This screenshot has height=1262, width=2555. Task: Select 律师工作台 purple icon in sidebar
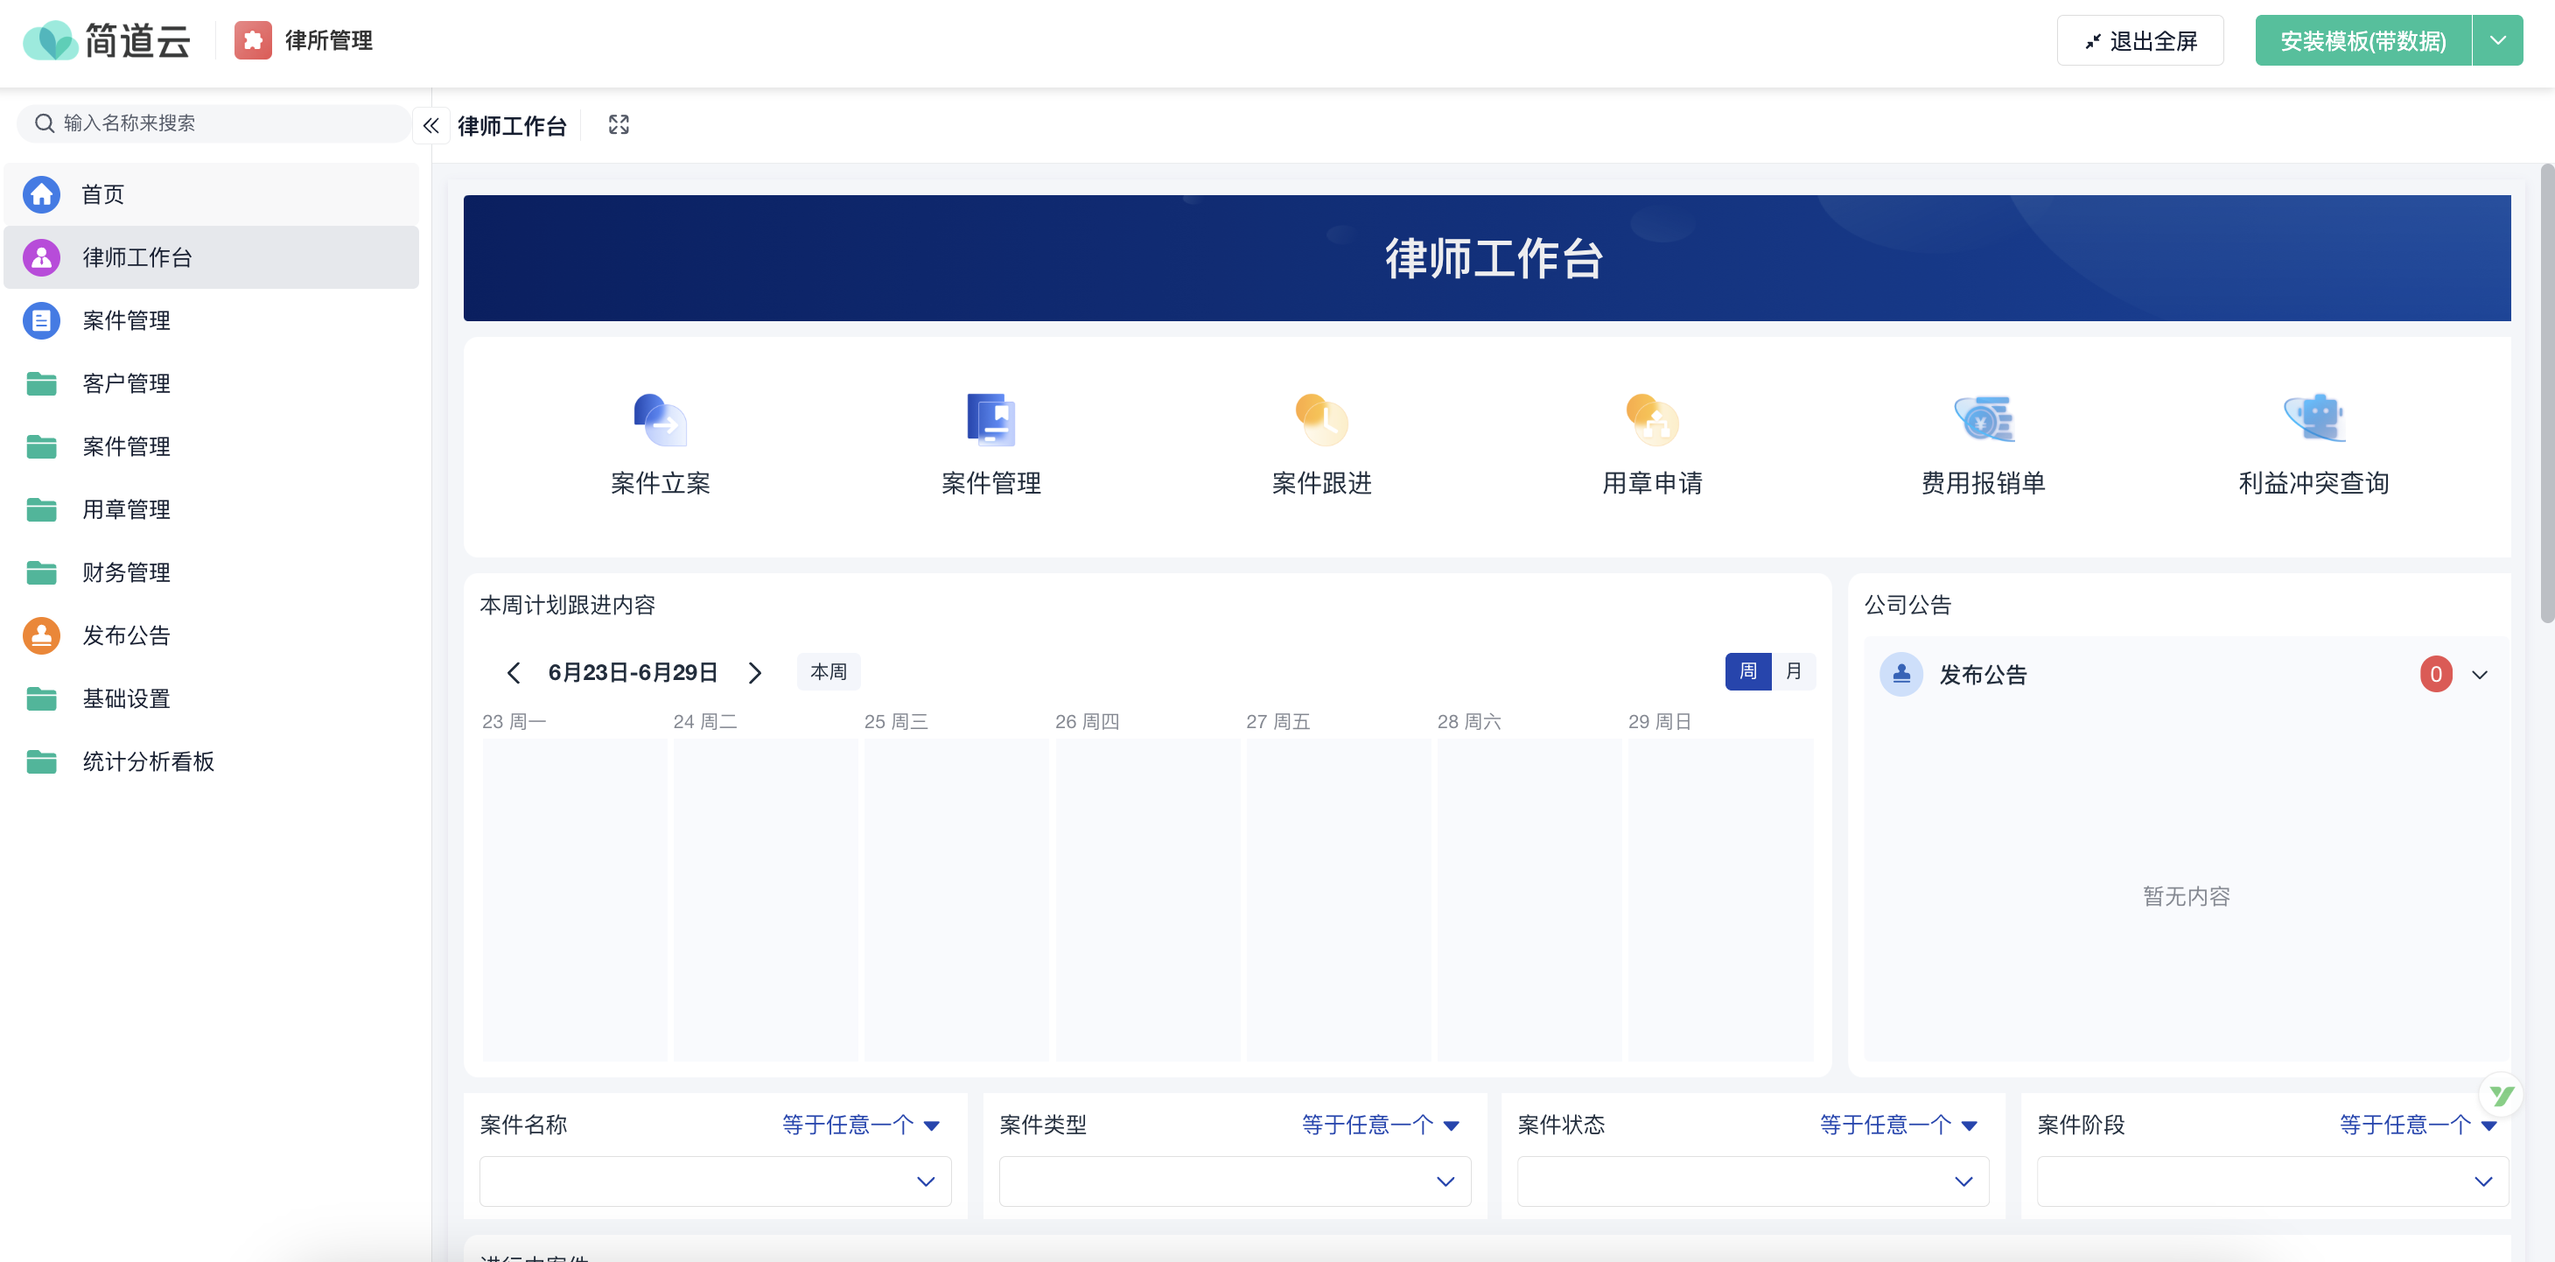(x=42, y=258)
